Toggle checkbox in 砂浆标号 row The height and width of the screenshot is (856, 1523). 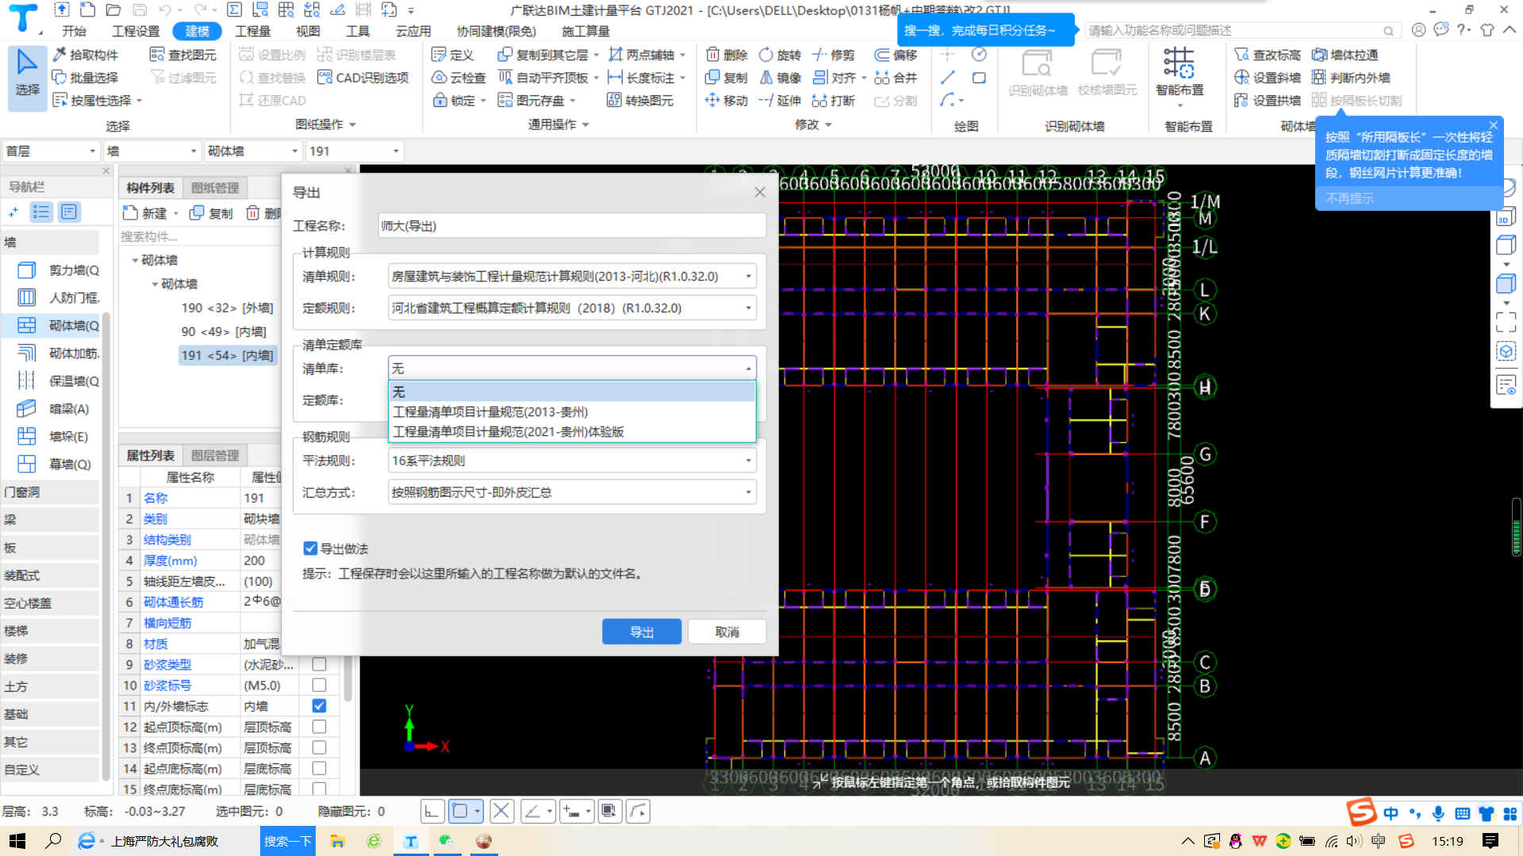pos(319,685)
